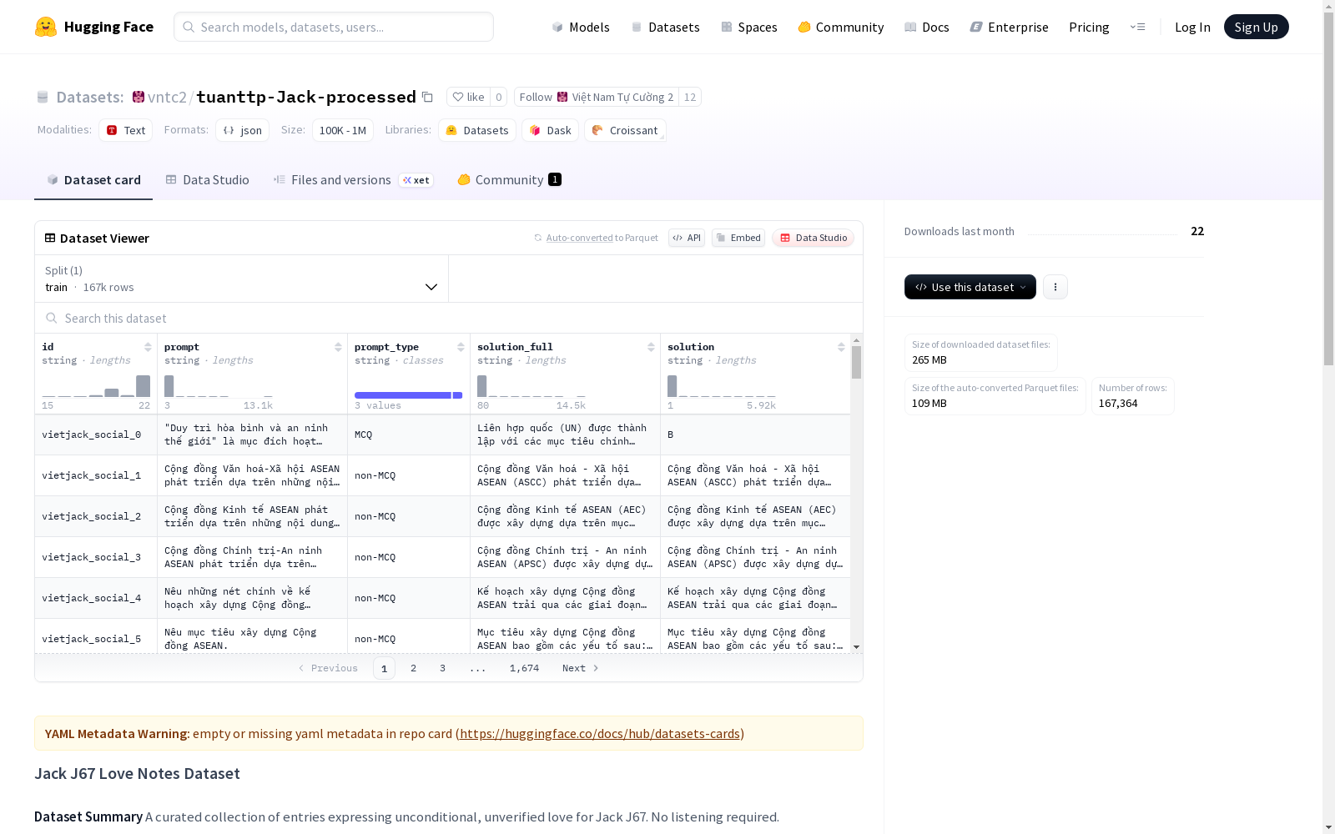This screenshot has width=1335, height=834.
Task: Click the heart like button
Action: click(x=468, y=97)
